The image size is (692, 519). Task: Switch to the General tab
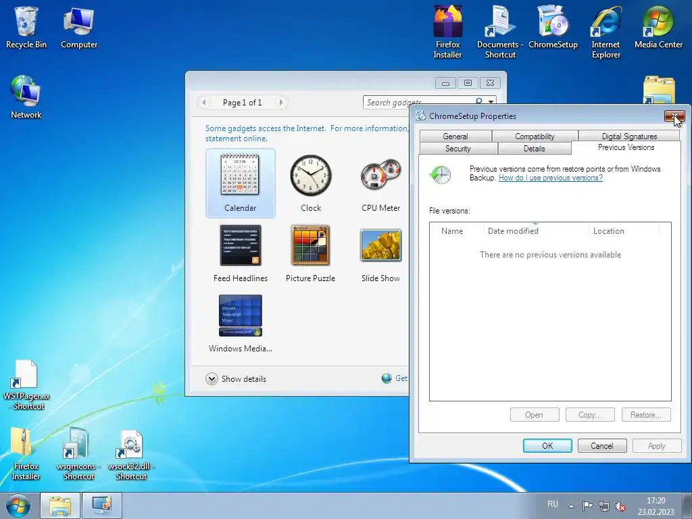click(x=455, y=137)
